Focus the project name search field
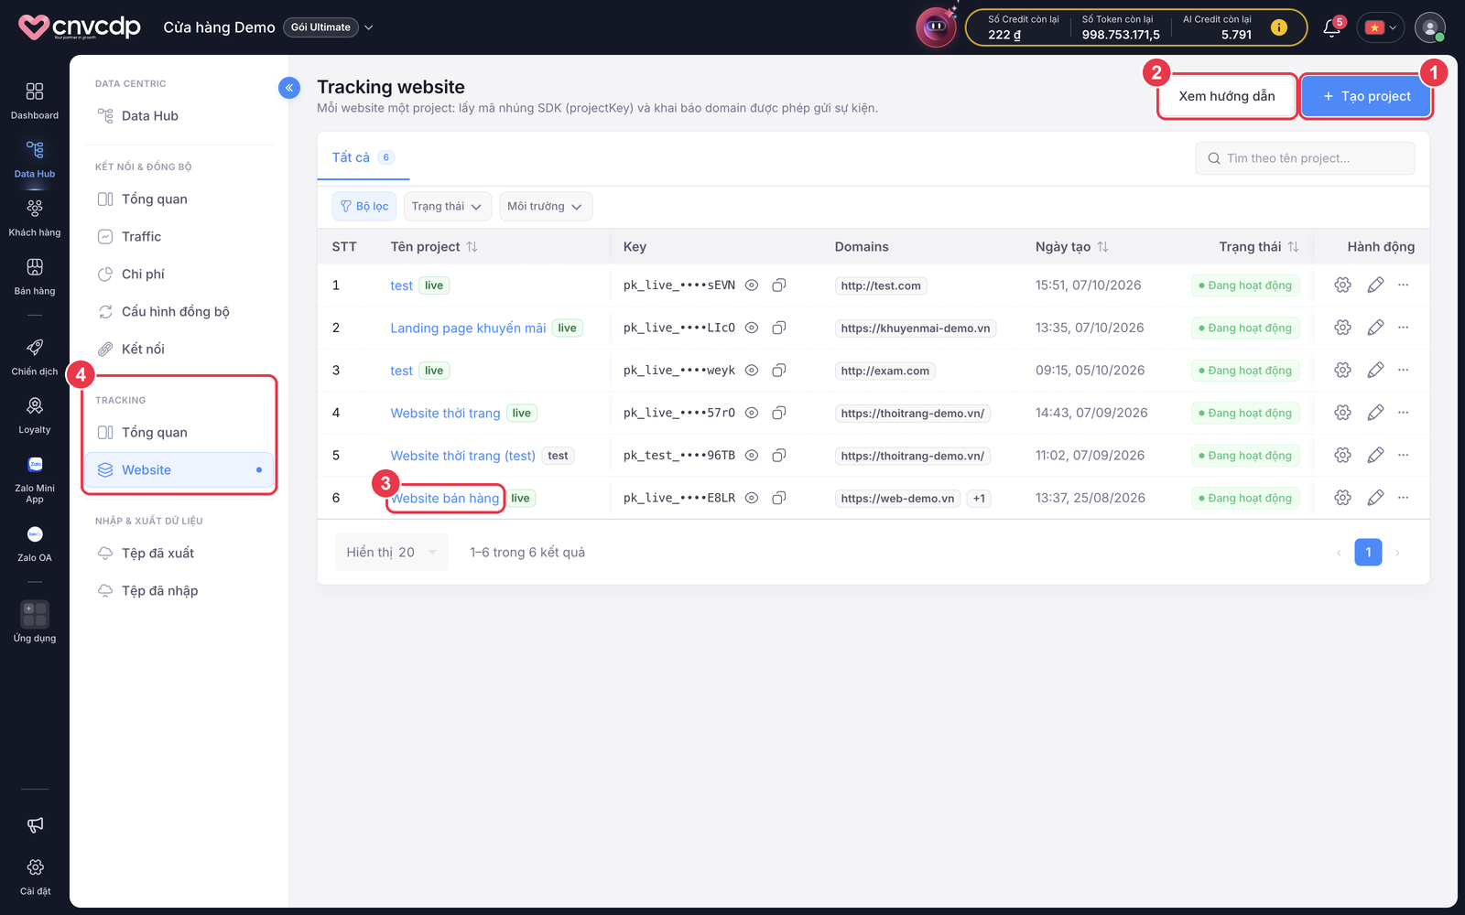This screenshot has width=1465, height=915. coord(1305,158)
